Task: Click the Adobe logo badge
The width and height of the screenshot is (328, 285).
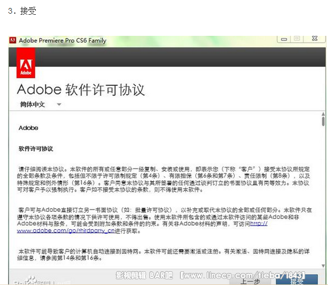Action: point(26,63)
